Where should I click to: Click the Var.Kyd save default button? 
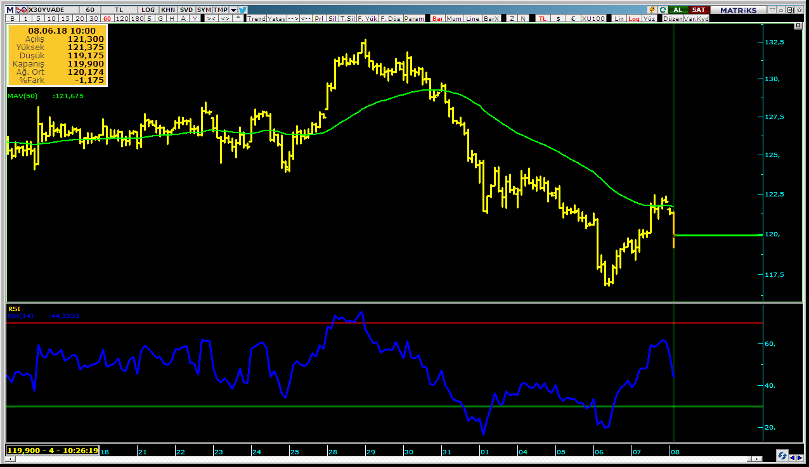(x=697, y=18)
